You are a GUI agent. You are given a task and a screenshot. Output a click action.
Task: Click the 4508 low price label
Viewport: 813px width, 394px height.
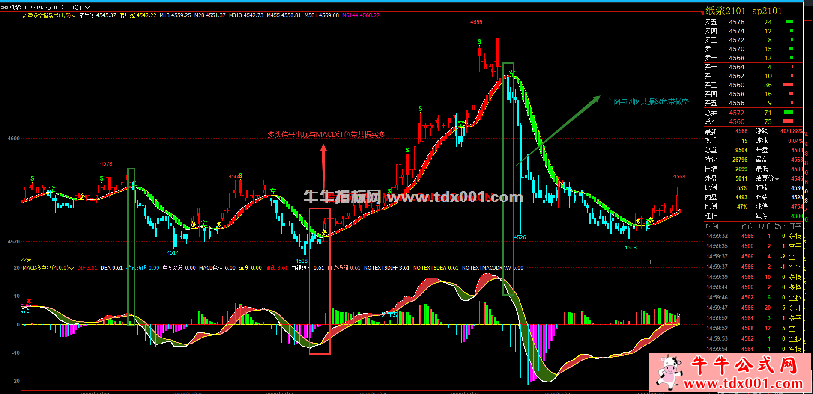301,261
